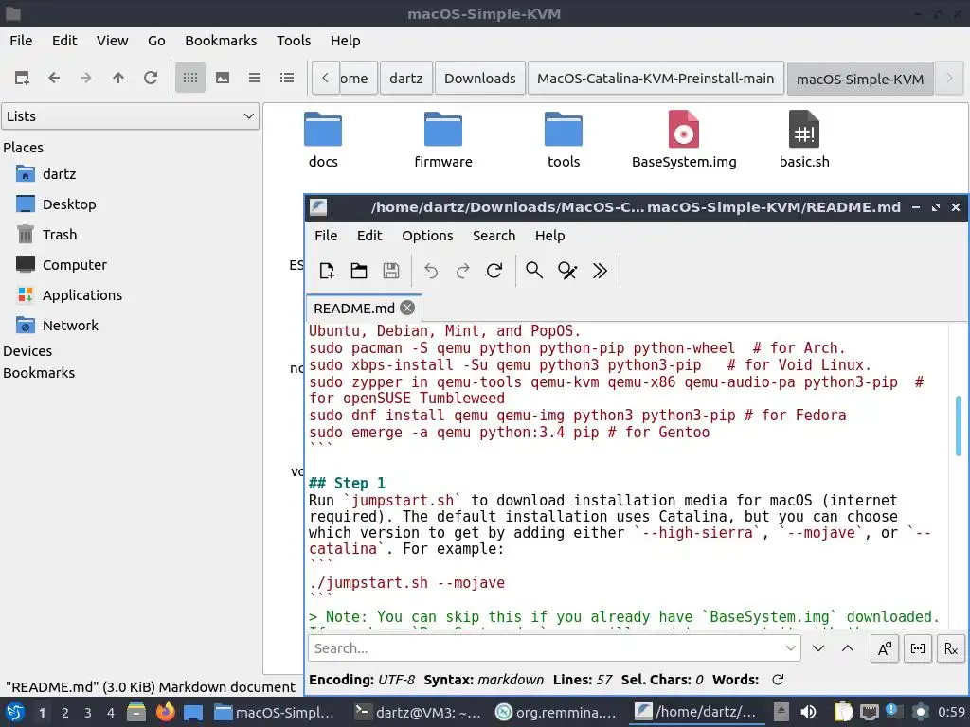The height and width of the screenshot is (727, 970).
Task: Switch file manager to detailed list view
Action: point(286,78)
